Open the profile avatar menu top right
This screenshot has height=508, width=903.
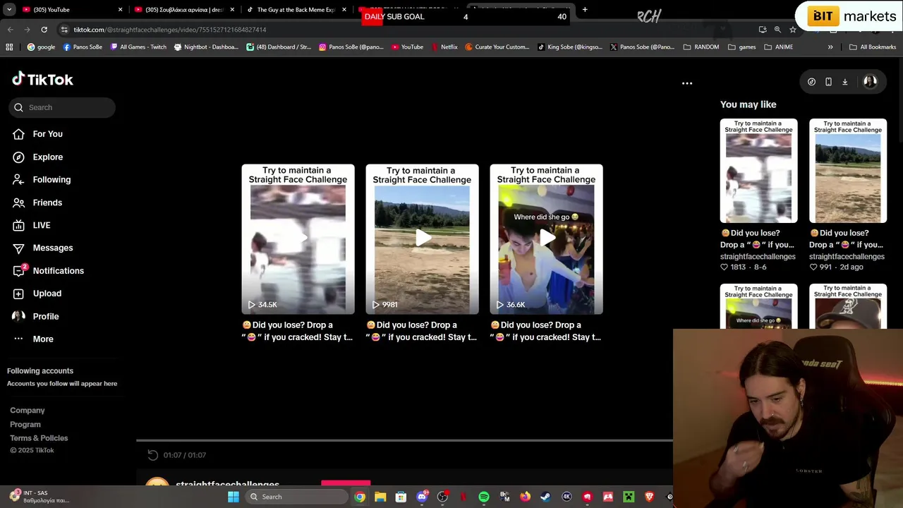click(x=870, y=81)
